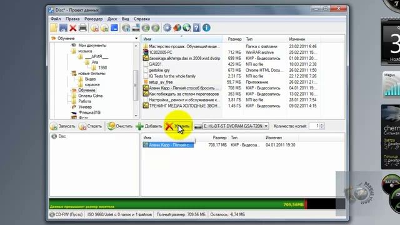This screenshot has height=225, width=400.
Task: Select the Видео folder in tree
Action: click(x=90, y=79)
